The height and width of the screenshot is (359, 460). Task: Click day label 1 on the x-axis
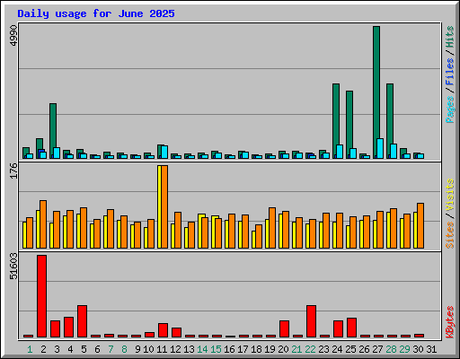(30, 349)
